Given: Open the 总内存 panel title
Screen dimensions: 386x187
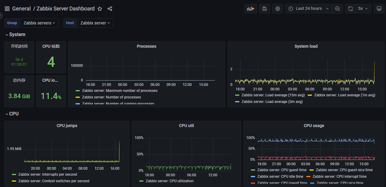Looking at the screenshot, I should point(19,80).
